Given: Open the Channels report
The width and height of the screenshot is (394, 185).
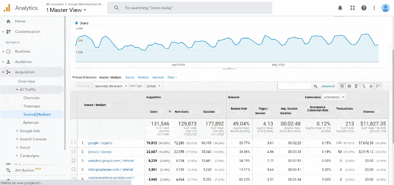Looking at the screenshot, I should coord(31,98).
